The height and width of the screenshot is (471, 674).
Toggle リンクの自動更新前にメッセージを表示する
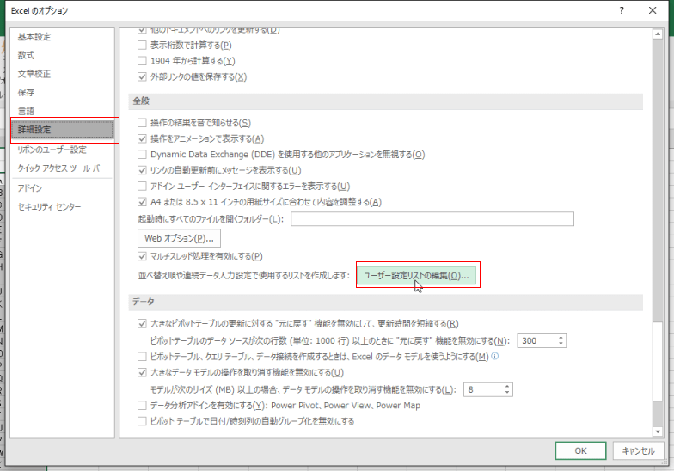coord(142,170)
